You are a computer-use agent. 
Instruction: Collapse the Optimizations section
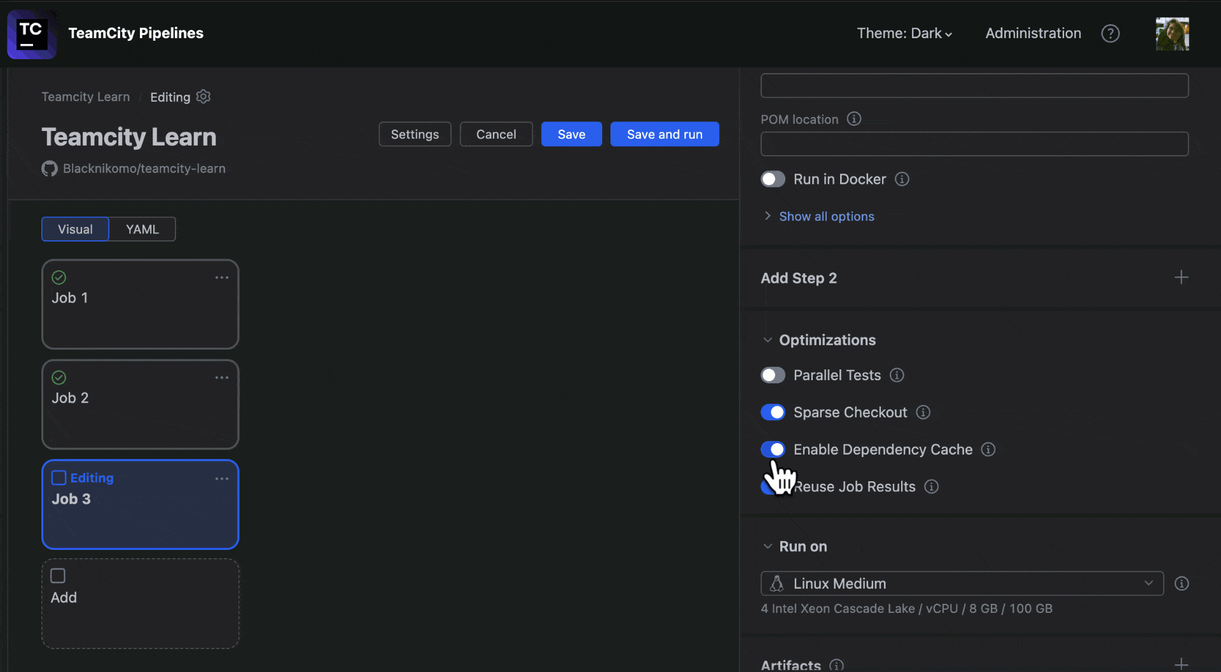tap(768, 339)
